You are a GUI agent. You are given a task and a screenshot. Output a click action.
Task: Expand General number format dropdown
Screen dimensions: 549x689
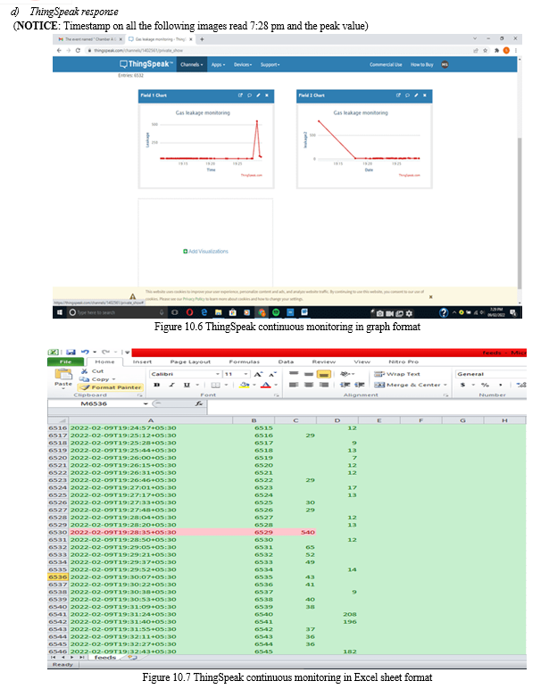[x=491, y=374]
